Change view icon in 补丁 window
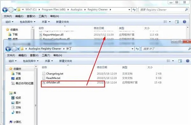Viewport: 191px width, 125px height. (x=168, y=61)
